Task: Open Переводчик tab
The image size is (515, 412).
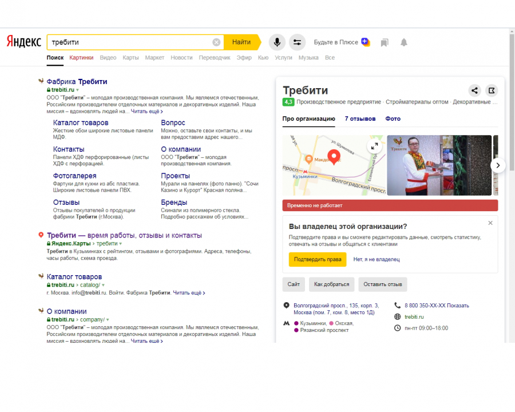Action: 215,57
